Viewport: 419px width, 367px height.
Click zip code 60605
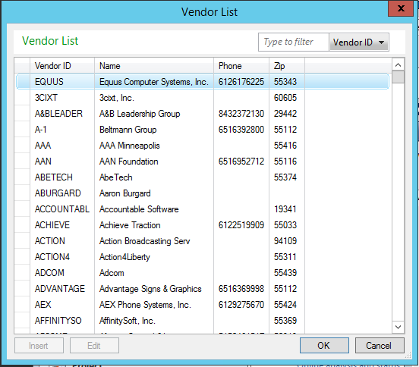point(285,98)
